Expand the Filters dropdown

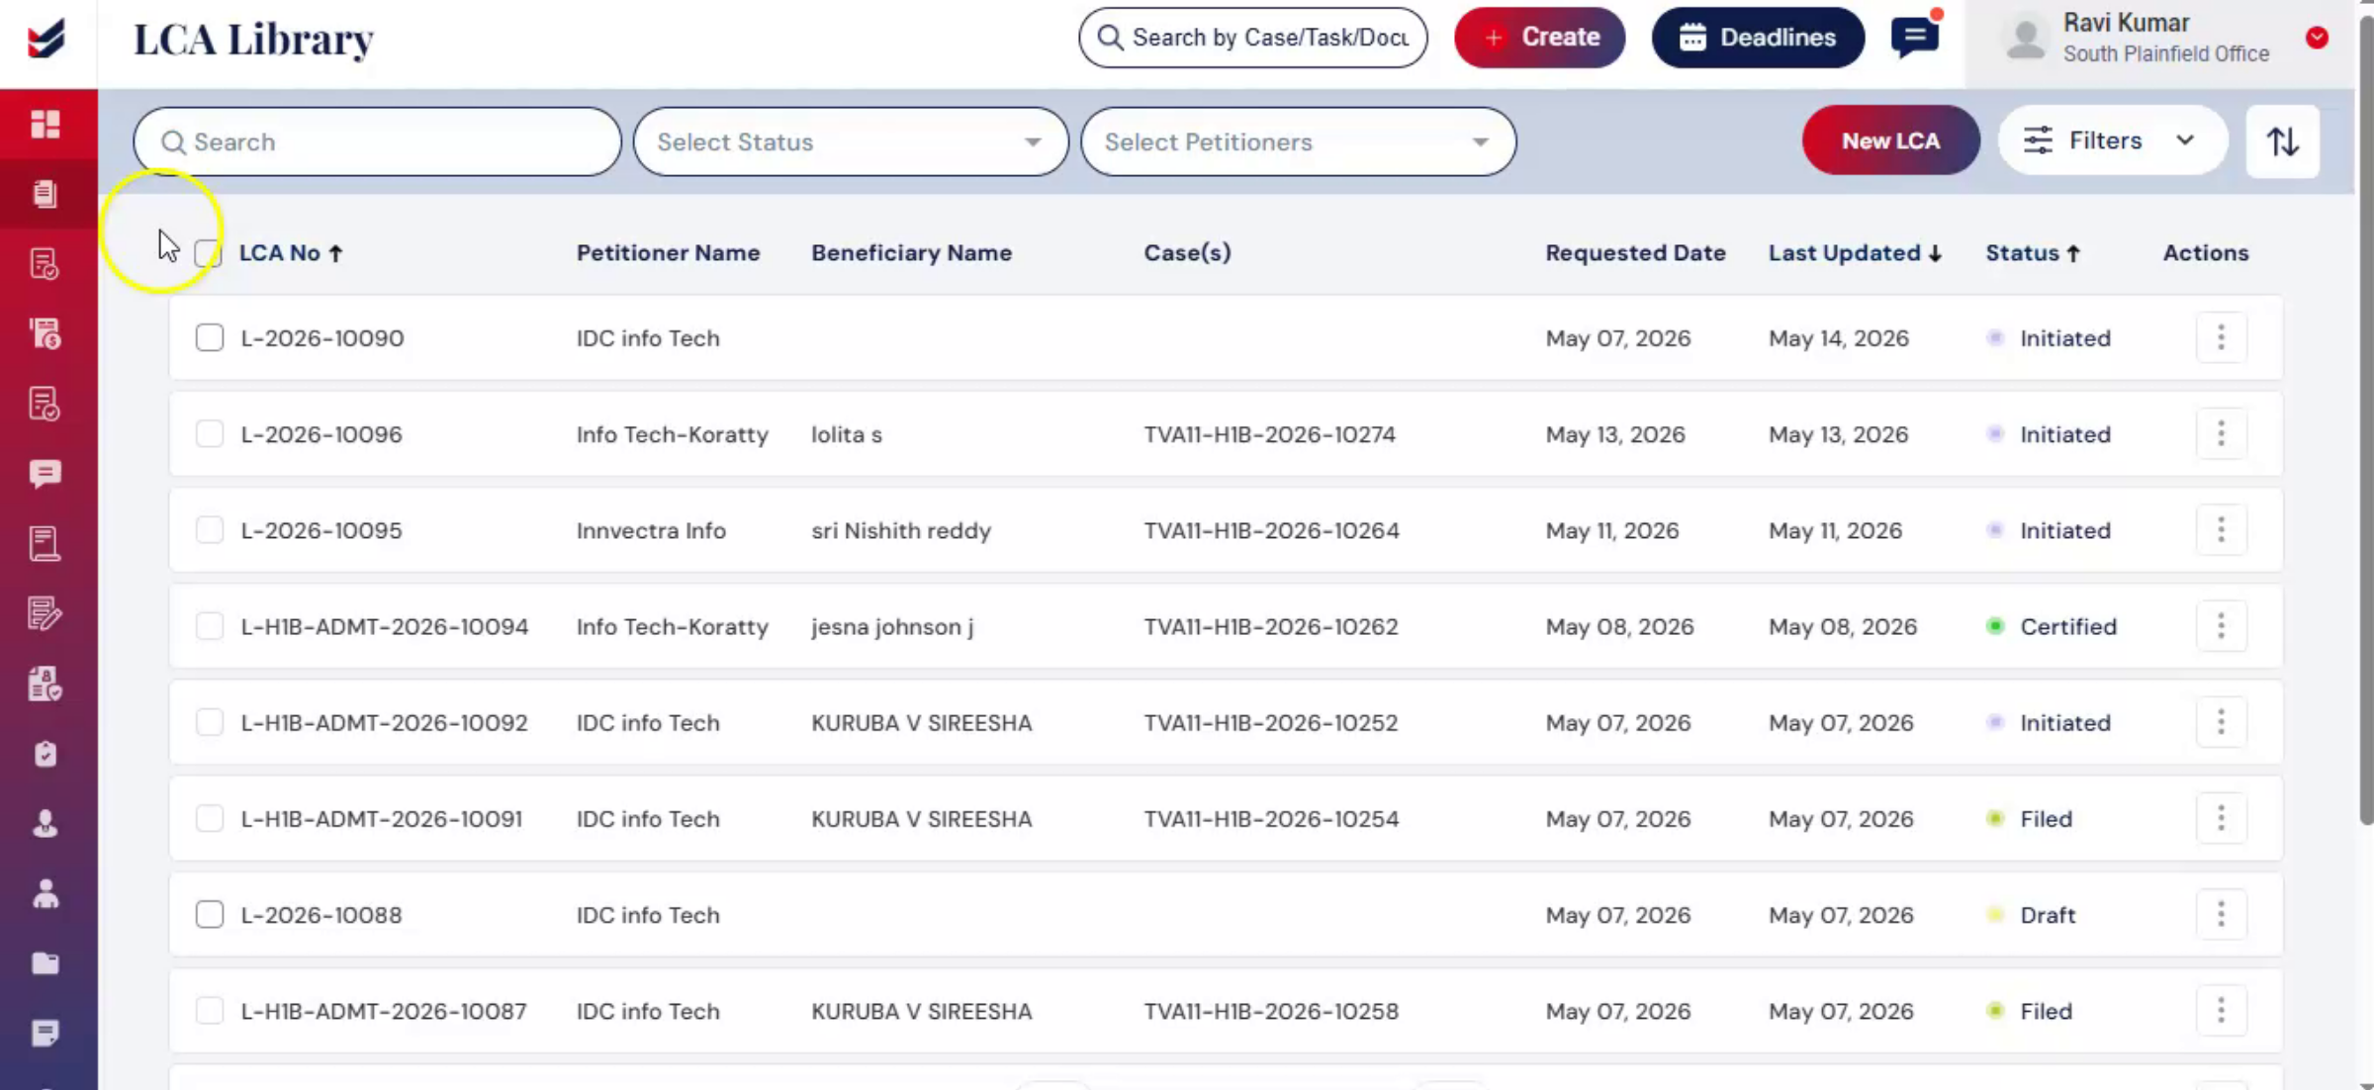[x=2112, y=140]
